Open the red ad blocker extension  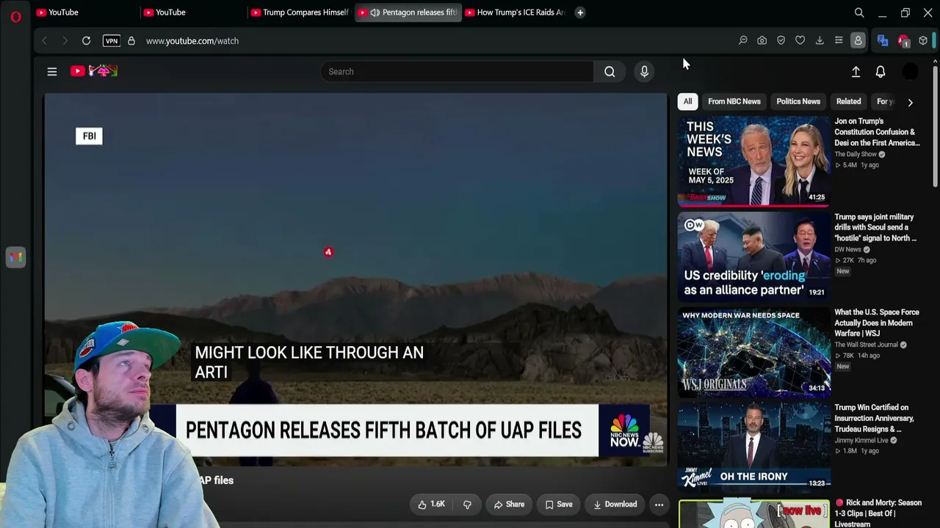pyautogui.click(x=904, y=41)
